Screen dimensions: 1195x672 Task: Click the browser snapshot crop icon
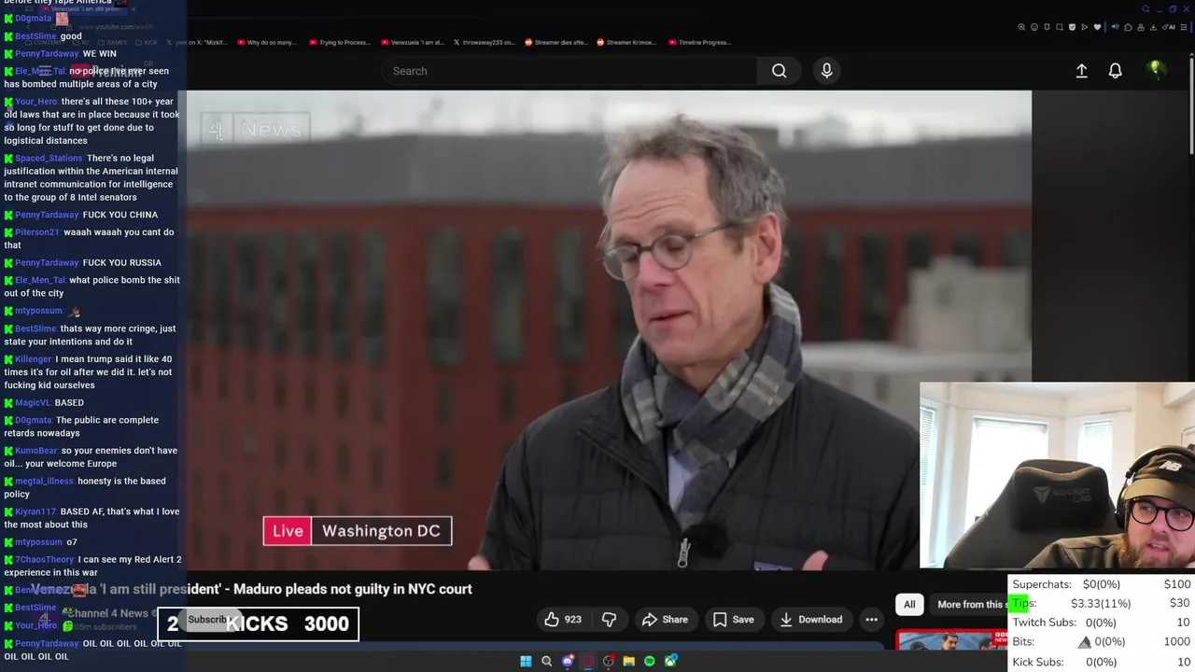click(x=1060, y=27)
